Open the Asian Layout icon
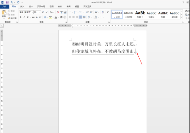 tap(96, 12)
